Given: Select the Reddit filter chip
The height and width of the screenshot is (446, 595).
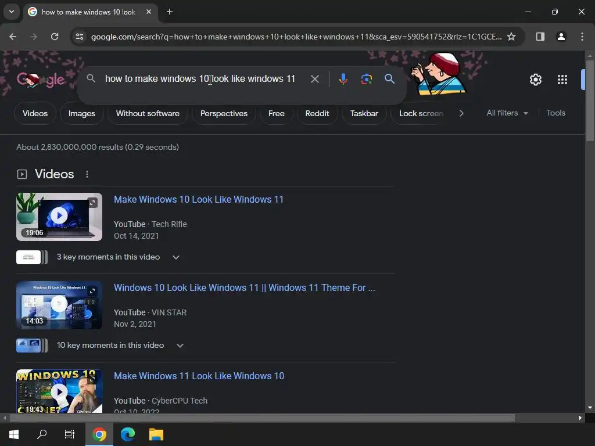Looking at the screenshot, I should [x=317, y=113].
